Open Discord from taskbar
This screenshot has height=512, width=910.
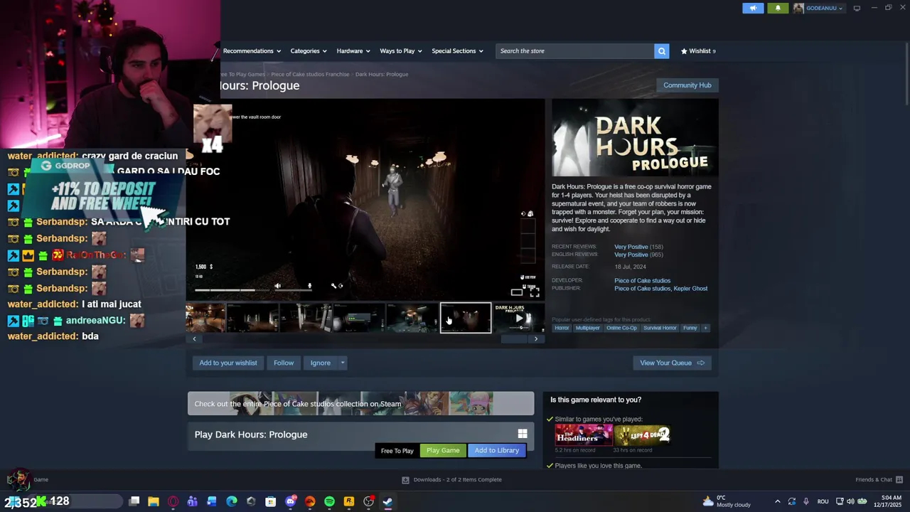click(290, 501)
